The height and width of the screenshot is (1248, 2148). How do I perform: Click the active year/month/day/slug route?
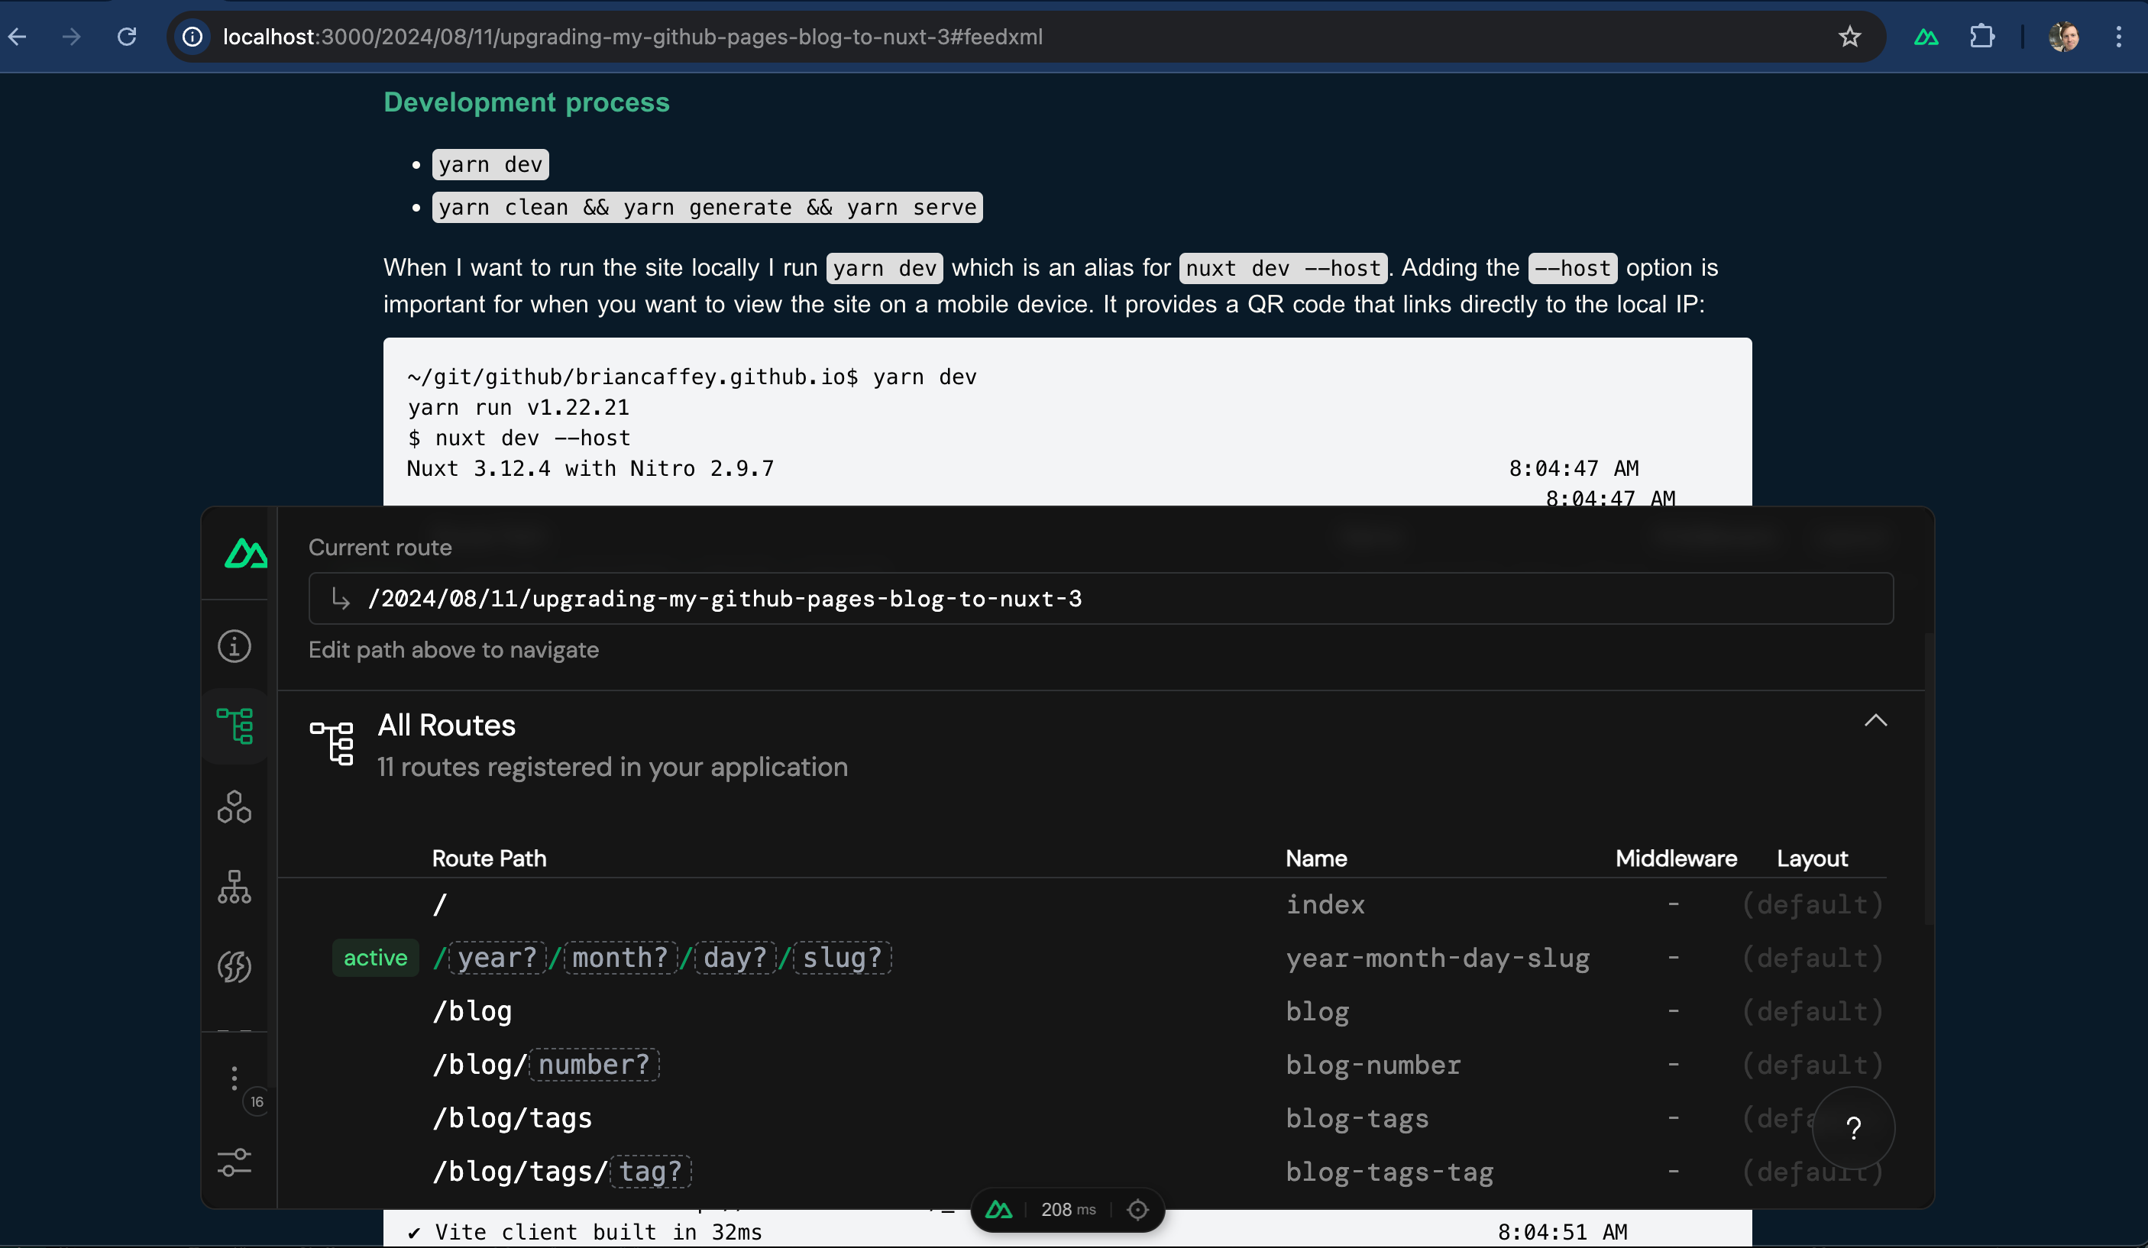662,957
